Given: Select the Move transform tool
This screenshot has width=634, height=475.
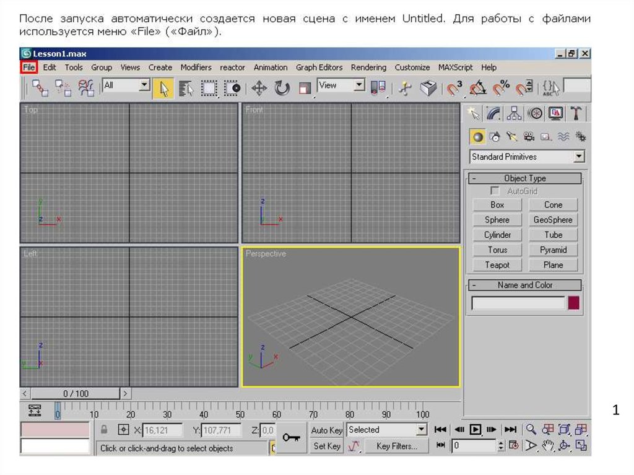Looking at the screenshot, I should click(259, 89).
